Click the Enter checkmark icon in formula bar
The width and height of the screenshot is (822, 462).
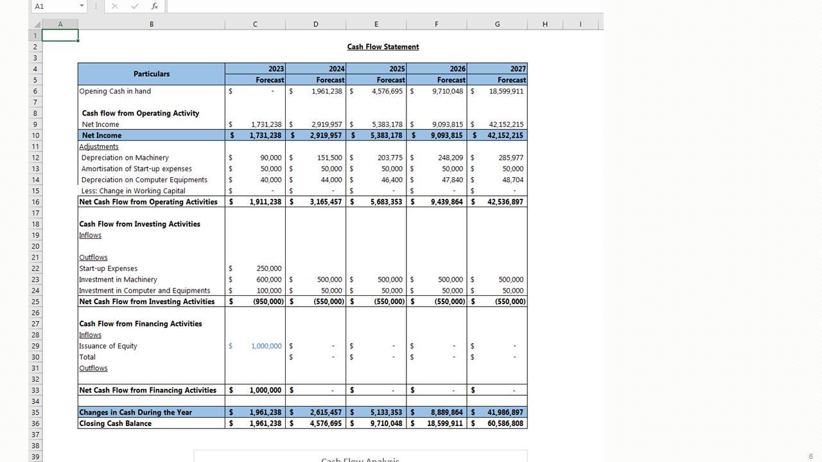click(135, 6)
